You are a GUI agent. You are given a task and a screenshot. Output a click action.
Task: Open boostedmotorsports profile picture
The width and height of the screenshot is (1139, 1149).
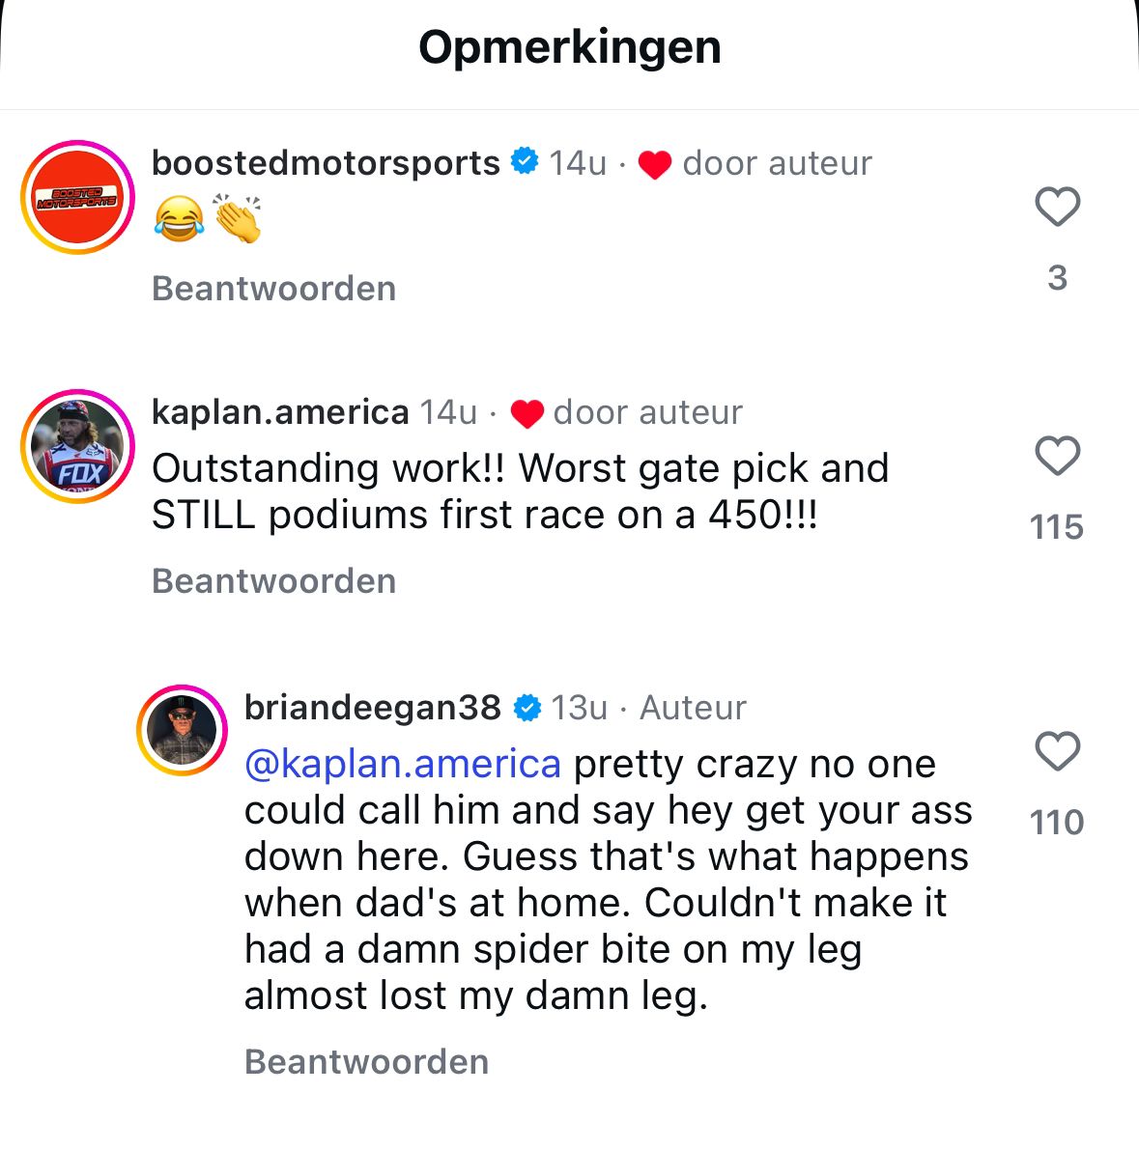click(x=77, y=198)
